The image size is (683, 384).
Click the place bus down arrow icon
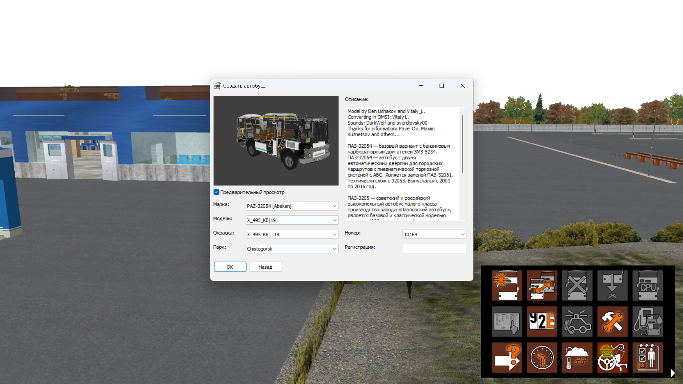click(x=612, y=285)
